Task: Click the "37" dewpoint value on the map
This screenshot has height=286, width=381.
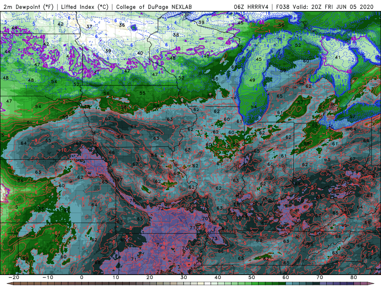Action: [89, 26]
